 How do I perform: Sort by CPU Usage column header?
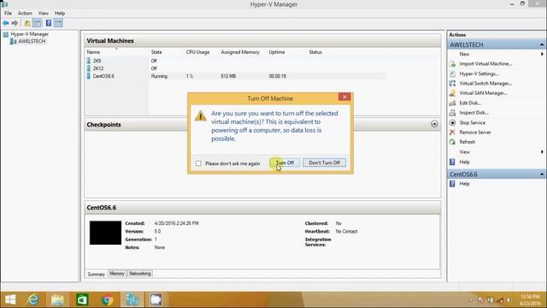tap(197, 52)
